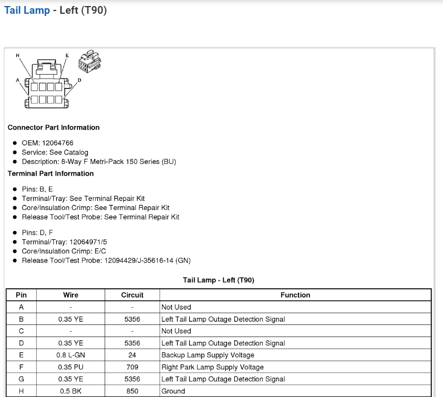443x397 pixels.
Task: Click the Ground function cell
Action: click(295, 392)
